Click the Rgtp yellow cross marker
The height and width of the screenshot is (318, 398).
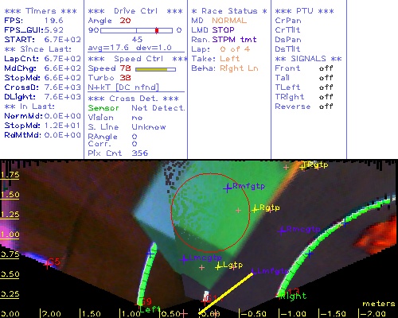click(255, 209)
